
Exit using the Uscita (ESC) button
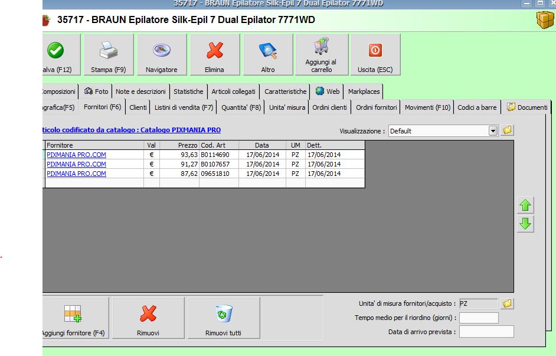click(375, 54)
